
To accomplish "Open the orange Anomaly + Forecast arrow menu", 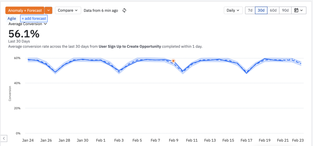I will [x=49, y=10].
